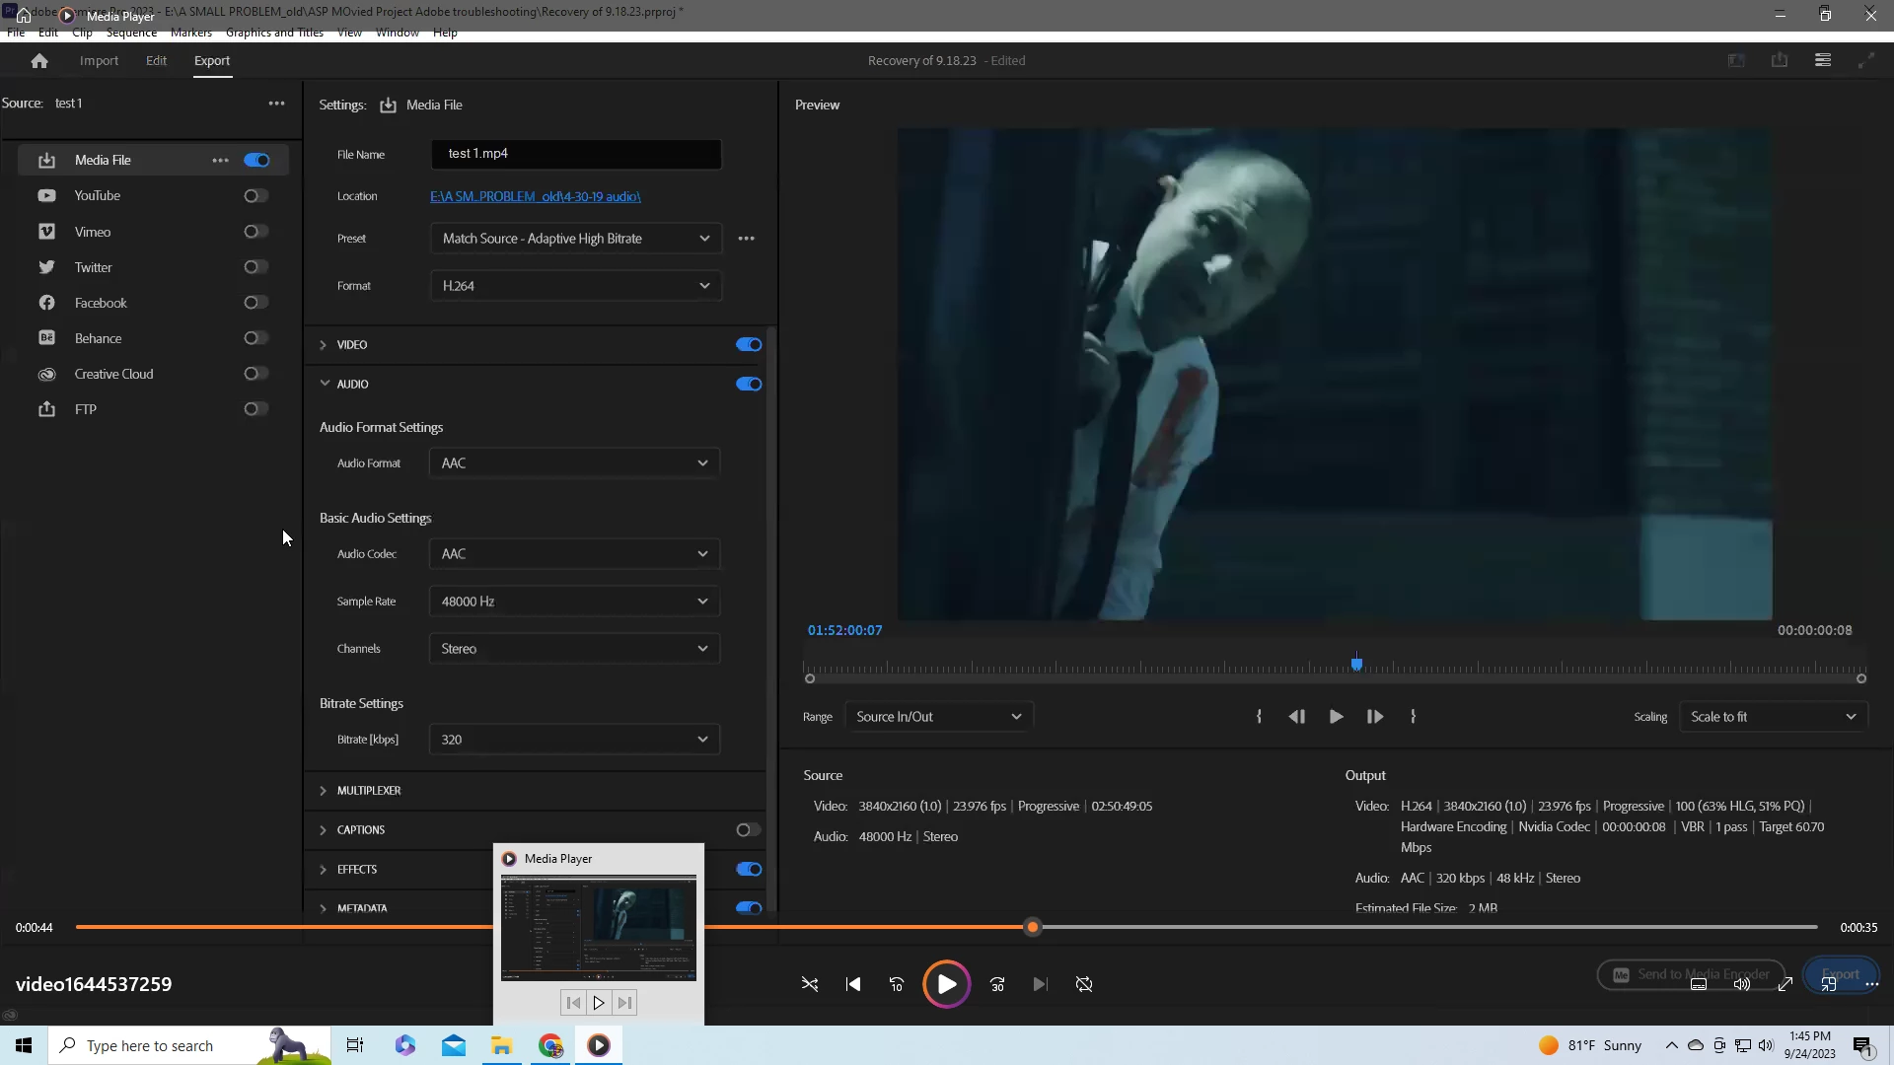Viewport: 1894px width, 1065px height.
Task: Enable the Vimeo export toggle
Action: coord(255,232)
